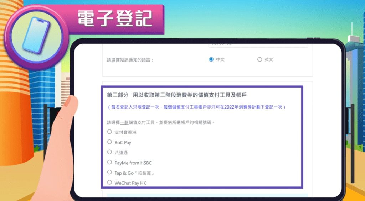The width and height of the screenshot is (365, 201).
Task: Pick WeChat Pay HK option
Action: [x=109, y=183]
